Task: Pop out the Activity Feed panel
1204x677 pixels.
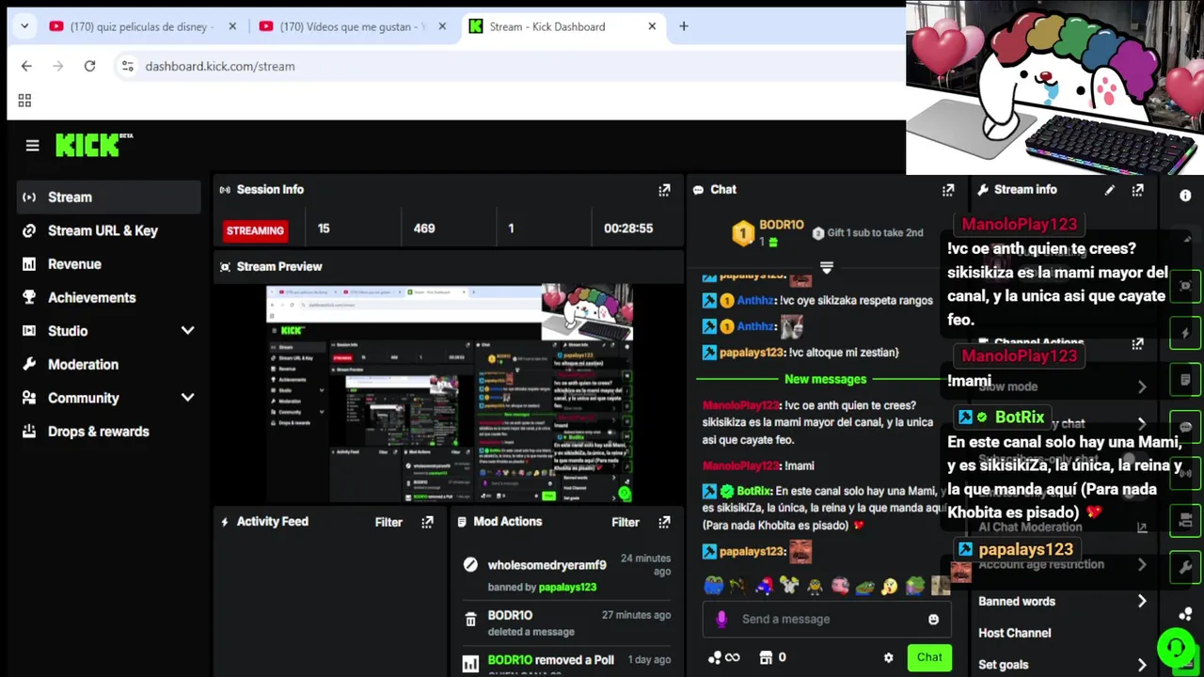Action: coord(427,522)
